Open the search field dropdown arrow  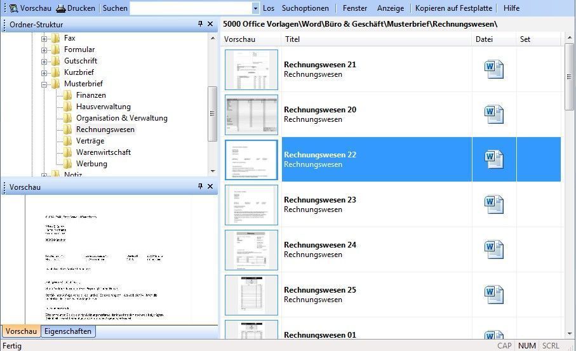pyautogui.click(x=255, y=8)
